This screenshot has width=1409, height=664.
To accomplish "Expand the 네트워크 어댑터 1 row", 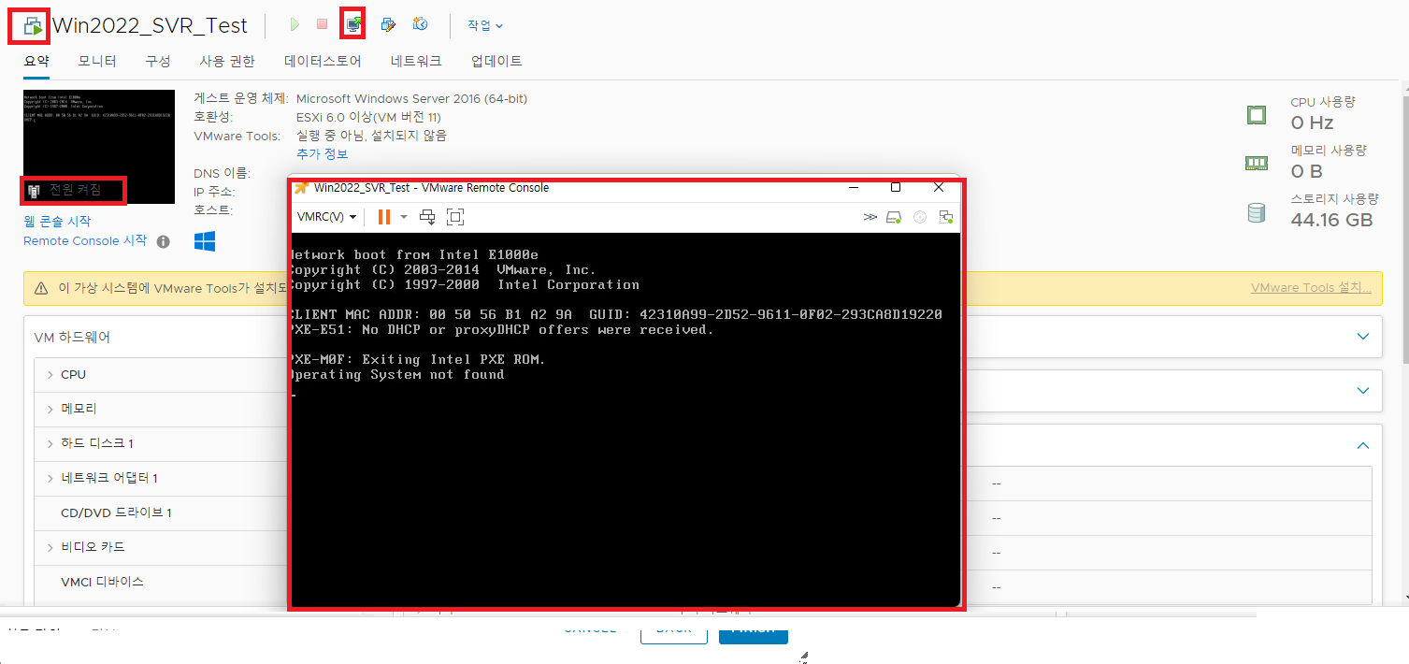I will pyautogui.click(x=50, y=478).
